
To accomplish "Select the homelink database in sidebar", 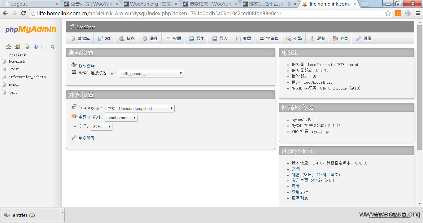I will pyautogui.click(x=17, y=61).
